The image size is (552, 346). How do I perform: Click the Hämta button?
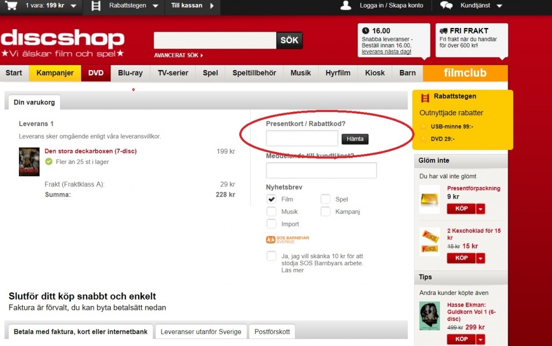355,139
